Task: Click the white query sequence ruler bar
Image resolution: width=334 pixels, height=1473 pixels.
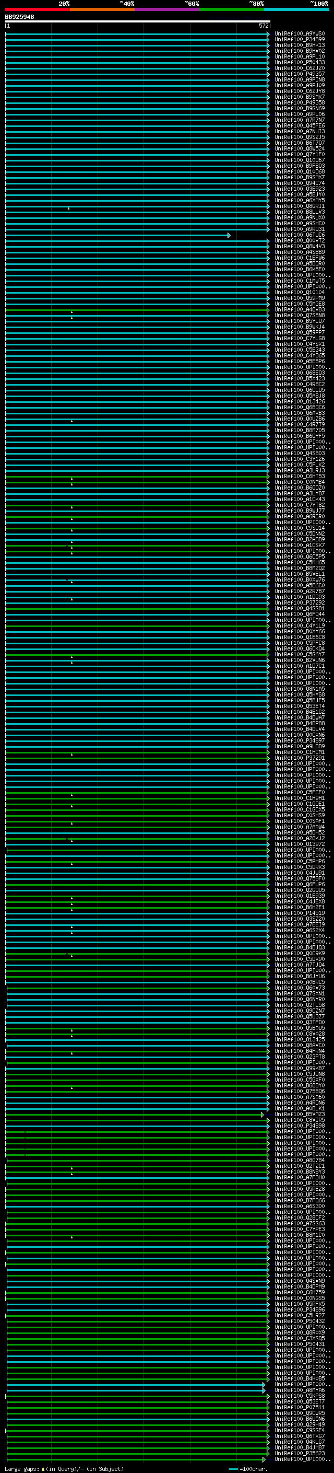Action: (137, 21)
